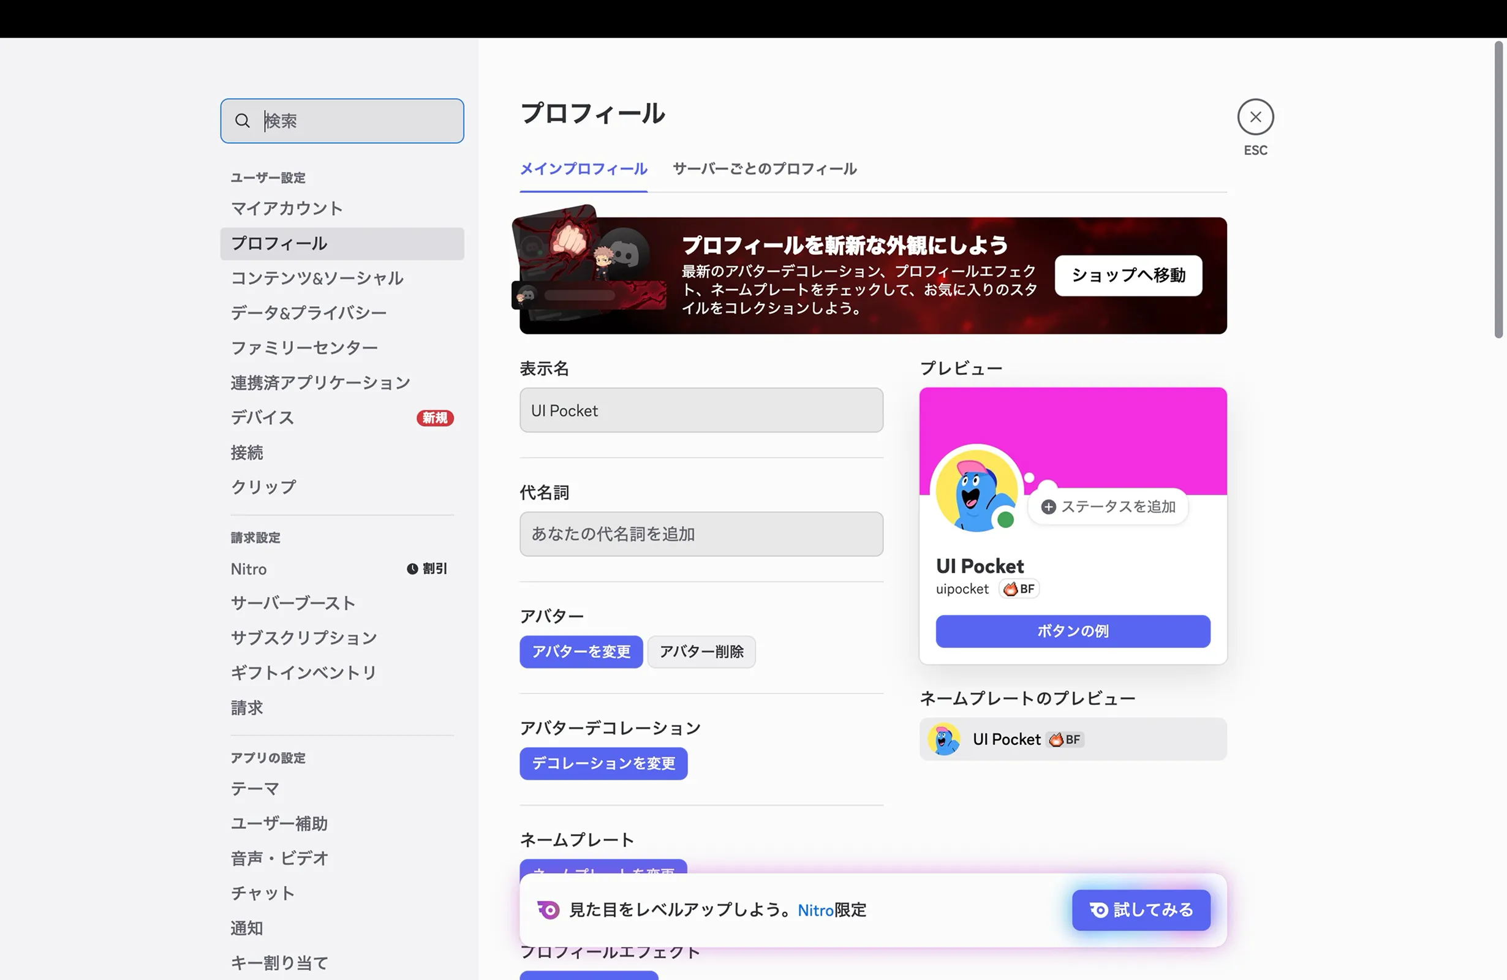Open マイアカウント settings

342,208
